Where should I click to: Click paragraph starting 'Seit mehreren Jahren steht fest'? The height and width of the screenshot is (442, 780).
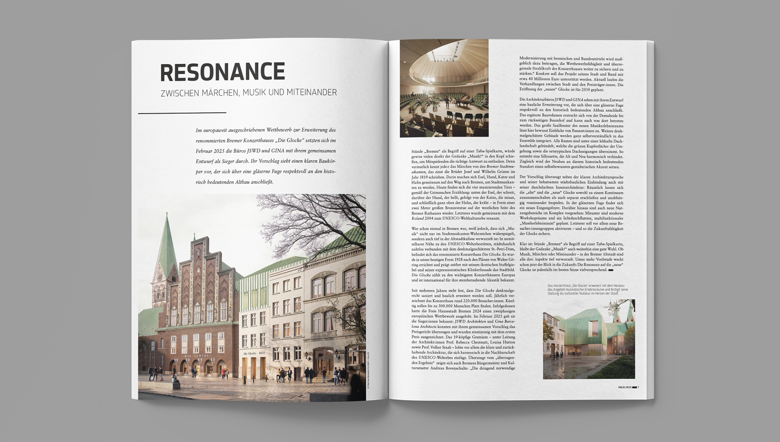click(x=463, y=329)
